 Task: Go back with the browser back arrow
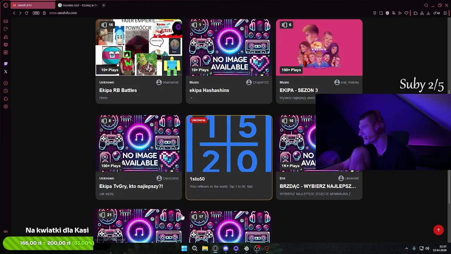(x=14, y=13)
